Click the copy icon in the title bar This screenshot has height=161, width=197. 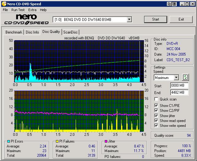coord(170,4)
